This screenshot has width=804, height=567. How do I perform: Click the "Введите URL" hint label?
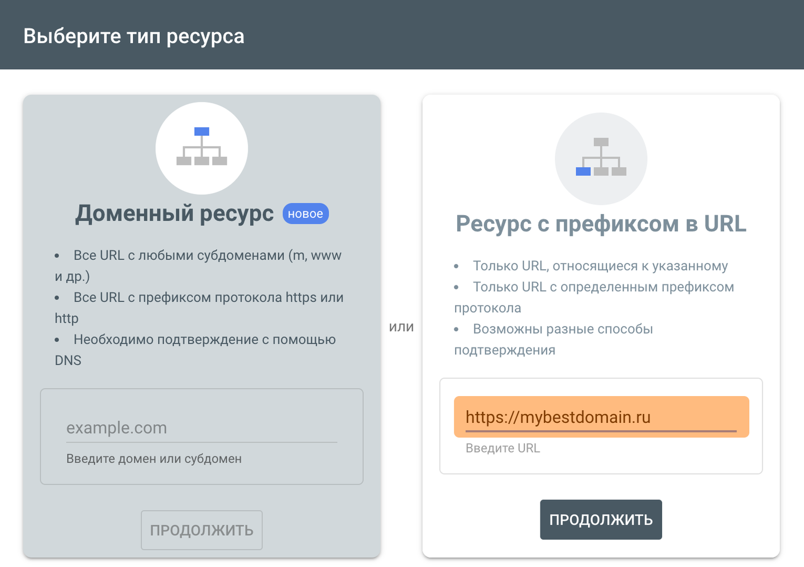click(x=502, y=448)
